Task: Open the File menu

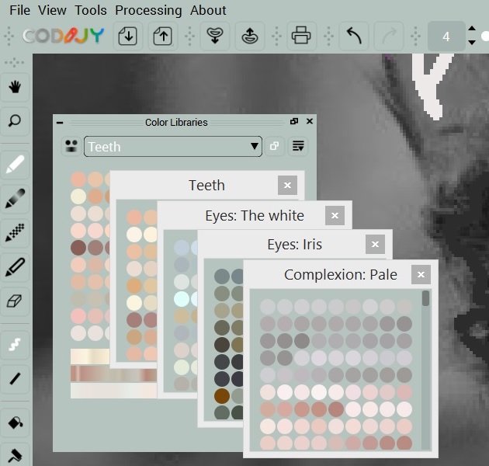Action: point(19,10)
